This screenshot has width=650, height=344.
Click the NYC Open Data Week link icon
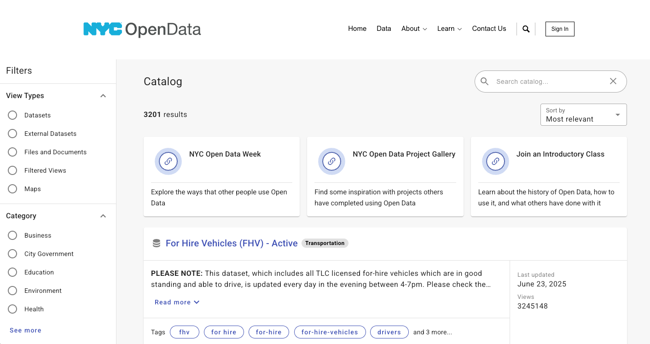pyautogui.click(x=168, y=161)
